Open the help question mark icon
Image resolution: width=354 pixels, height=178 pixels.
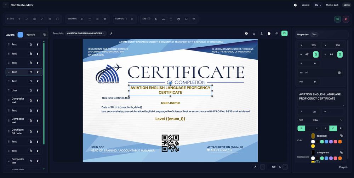(x=246, y=33)
